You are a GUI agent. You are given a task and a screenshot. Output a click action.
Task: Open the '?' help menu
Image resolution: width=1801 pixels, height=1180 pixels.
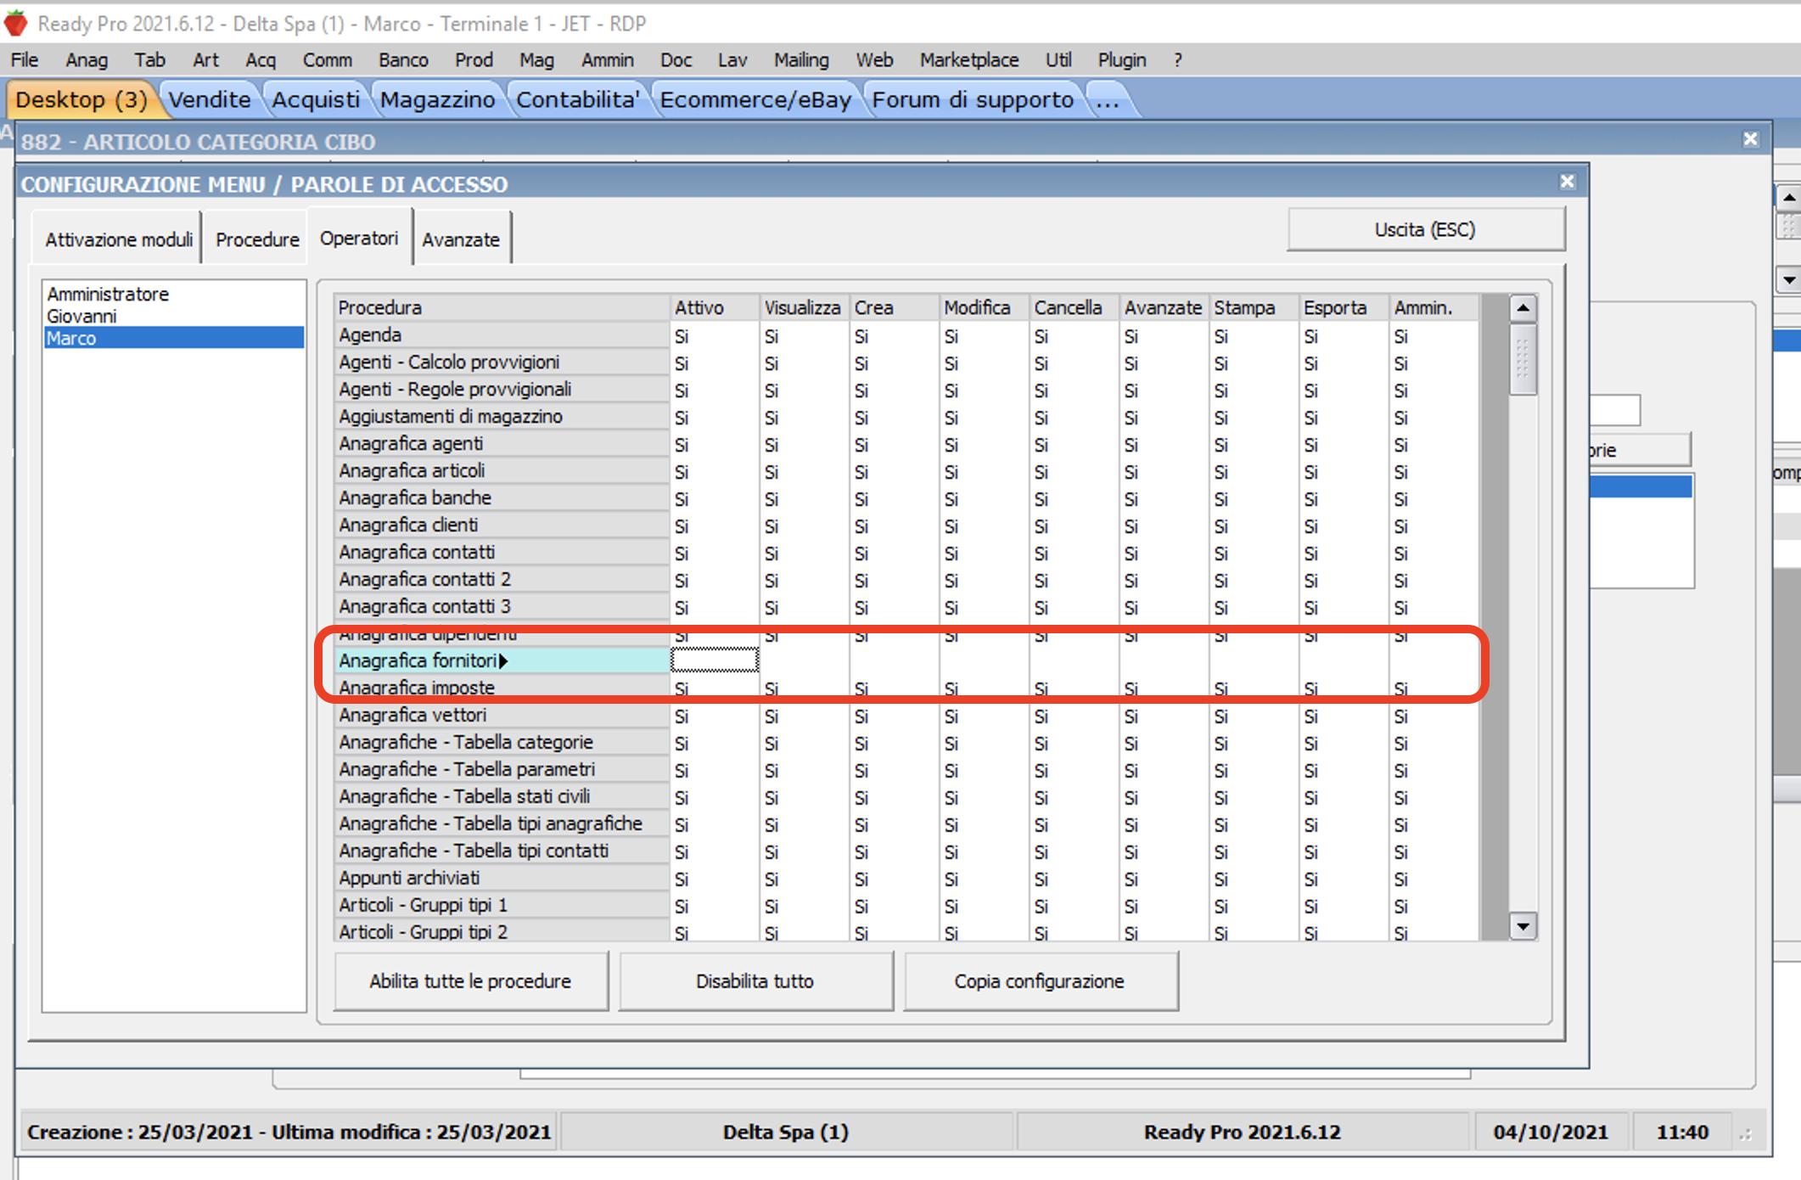tap(1177, 60)
